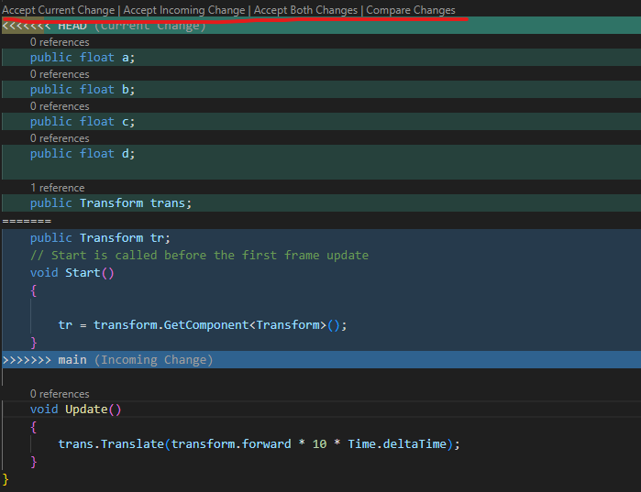This screenshot has width=641, height=492.
Task: Click Accept Both Changes link
Action: [305, 10]
